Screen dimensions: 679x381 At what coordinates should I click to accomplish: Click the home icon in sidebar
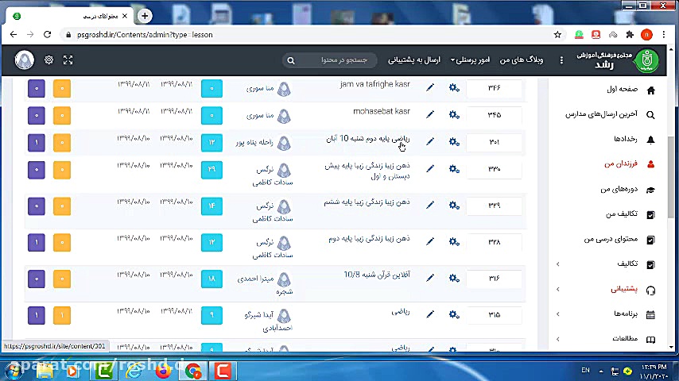click(651, 90)
